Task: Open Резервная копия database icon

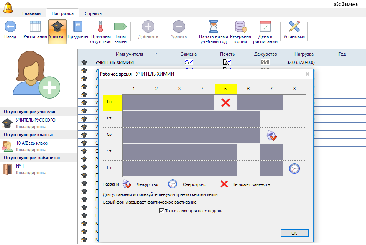Action: (x=241, y=26)
